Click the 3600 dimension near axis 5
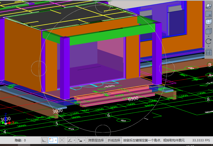 point(57,111)
